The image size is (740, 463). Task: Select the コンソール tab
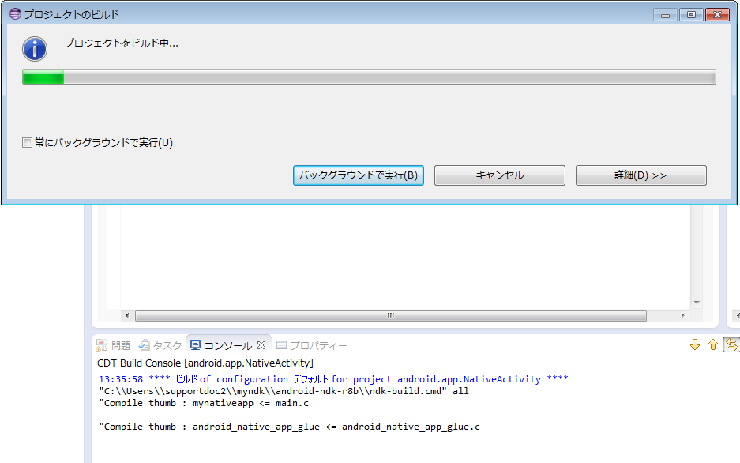228,345
